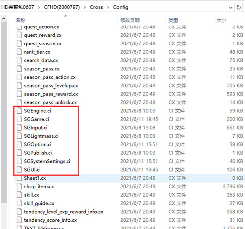Click the file icon next to SGLightmass.ci
This screenshot has height=229, width=245.
[x=19, y=136]
